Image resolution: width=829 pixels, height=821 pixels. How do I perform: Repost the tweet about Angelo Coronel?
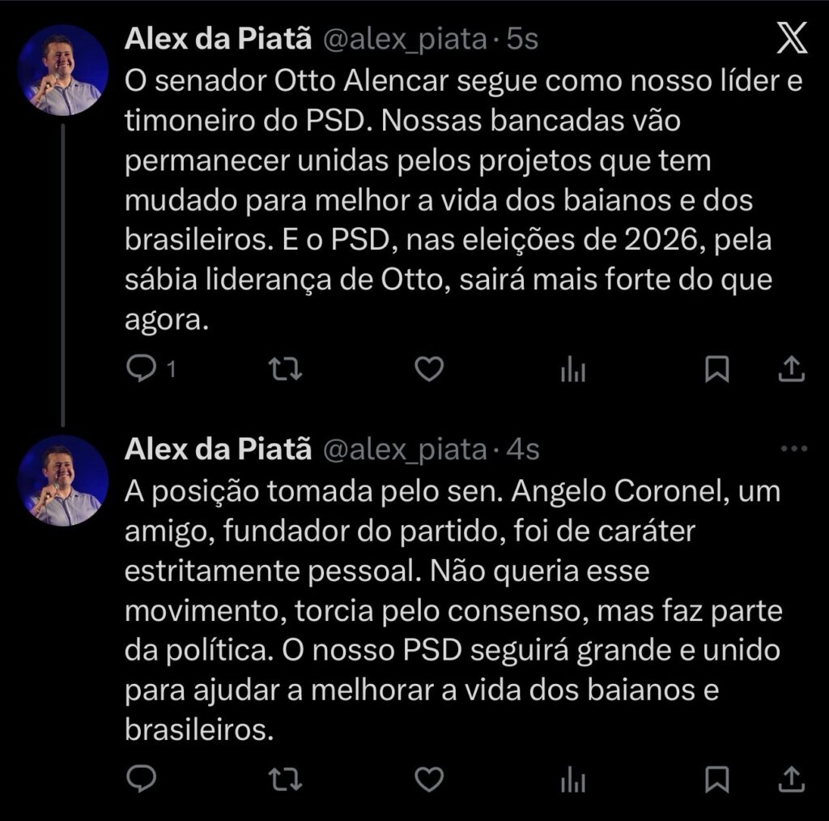(285, 779)
